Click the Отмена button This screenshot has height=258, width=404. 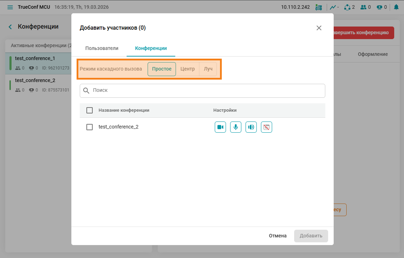[278, 236]
